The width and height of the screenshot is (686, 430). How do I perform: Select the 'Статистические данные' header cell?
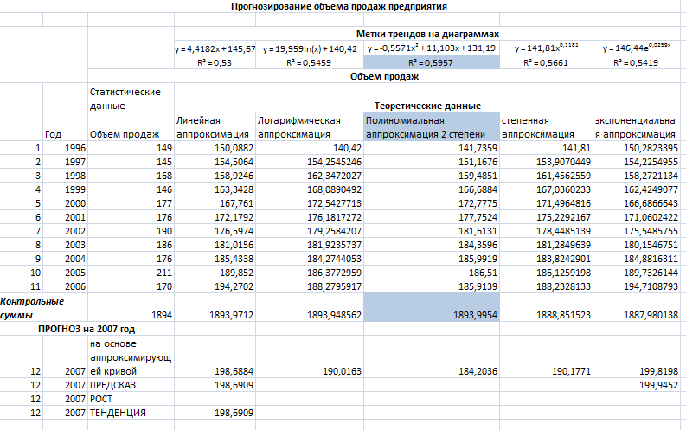click(x=131, y=99)
